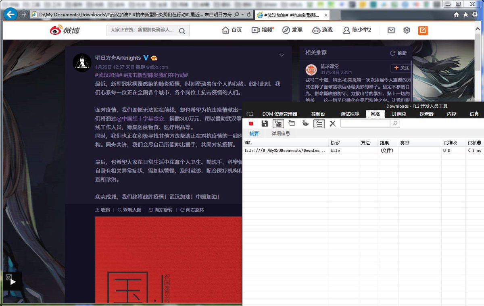Select the 摘要 summary sub-tab
The height and width of the screenshot is (306, 484).
(254, 134)
